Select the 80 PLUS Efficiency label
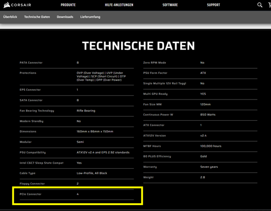The image size is (271, 211). (x=157, y=156)
